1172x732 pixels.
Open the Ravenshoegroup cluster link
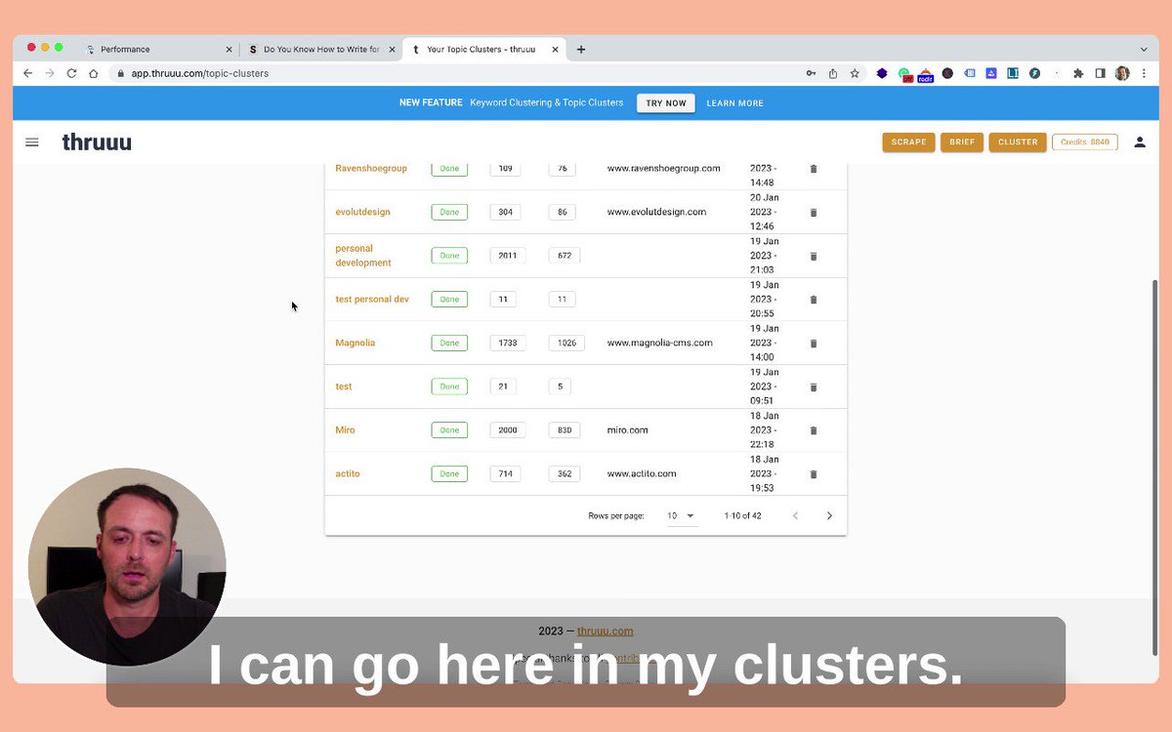pos(371,168)
